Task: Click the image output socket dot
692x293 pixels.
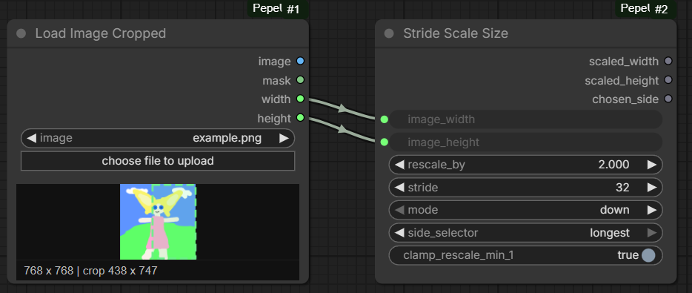Action: pyautogui.click(x=301, y=61)
